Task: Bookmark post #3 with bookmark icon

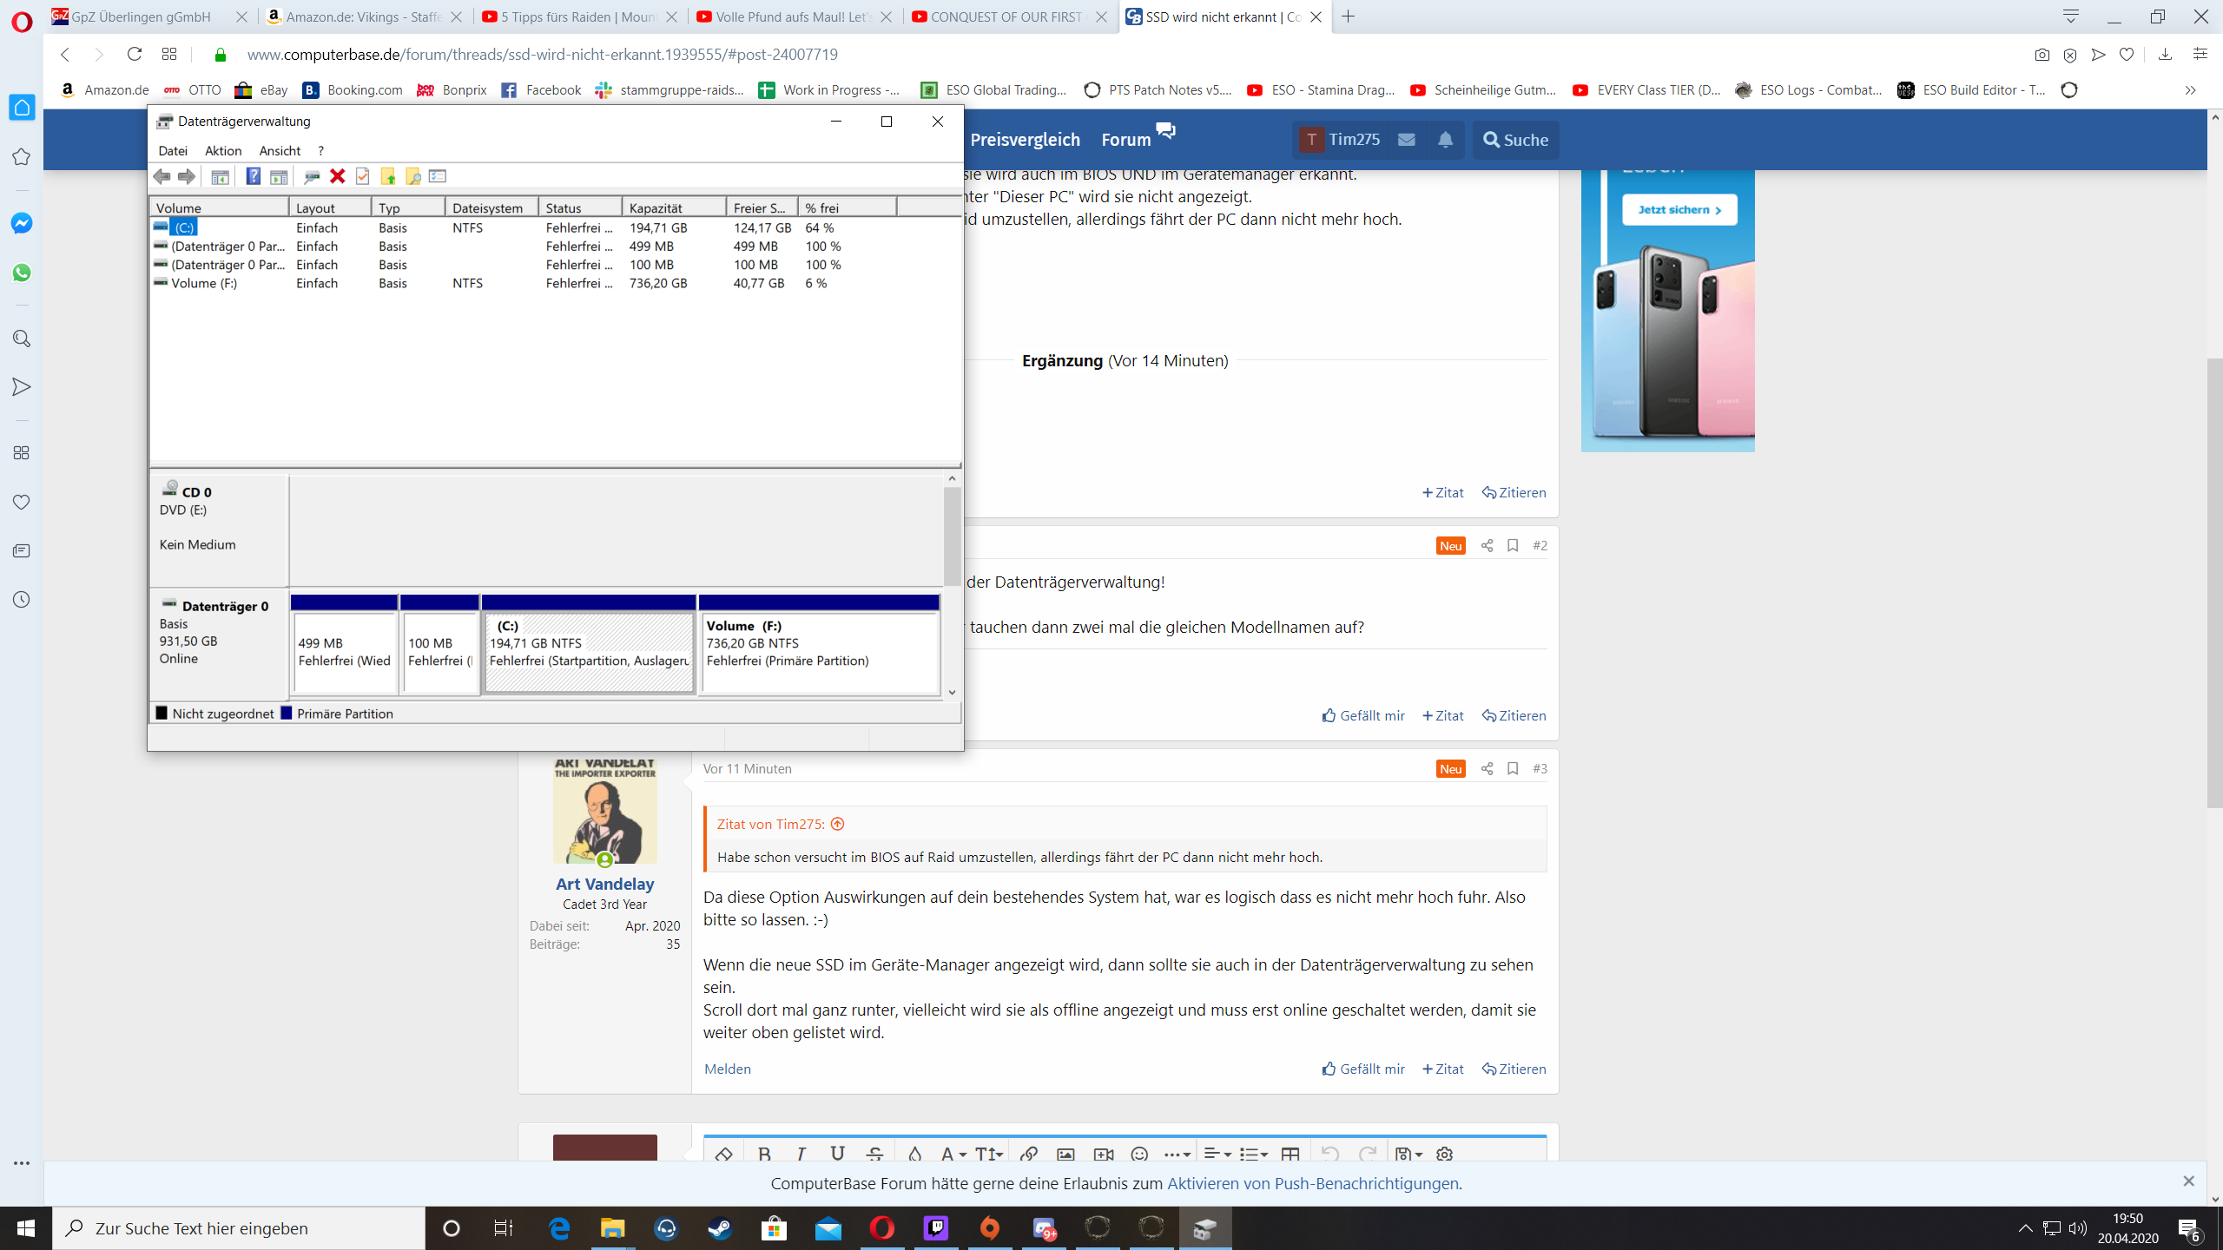Action: tap(1513, 768)
